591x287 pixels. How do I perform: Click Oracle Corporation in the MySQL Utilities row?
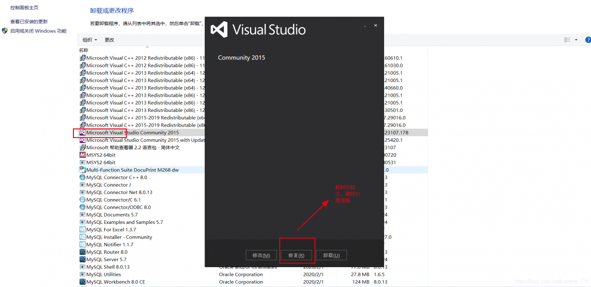[x=241, y=275]
